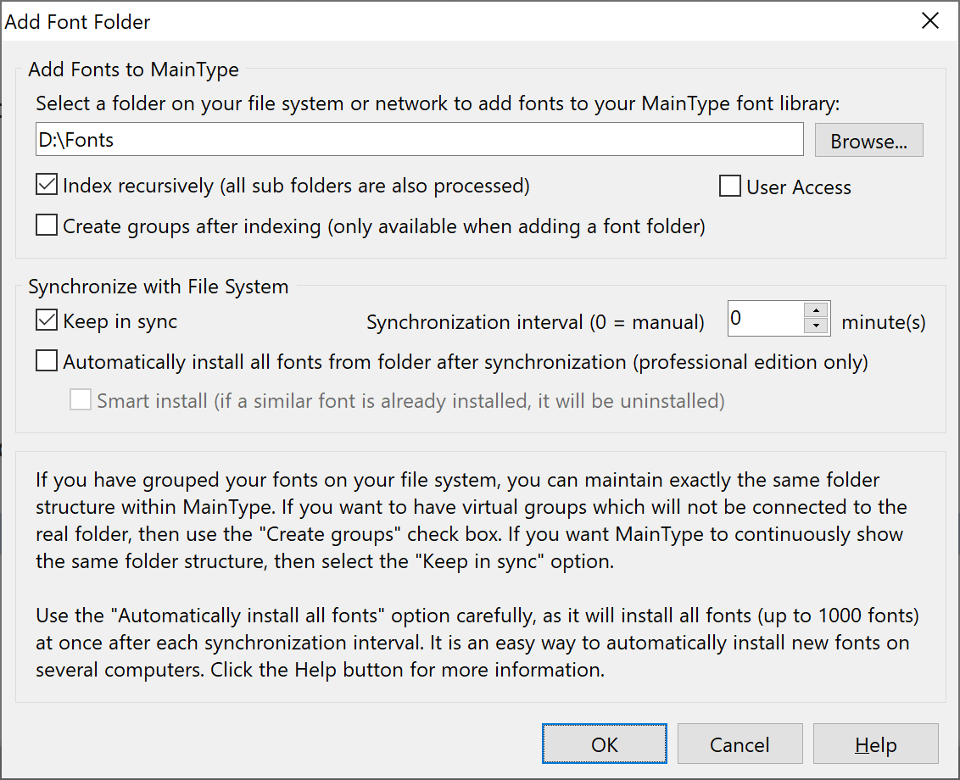Click the 'Synchronization interval (0 = manual)' label
The image size is (960, 780).
pos(536,322)
